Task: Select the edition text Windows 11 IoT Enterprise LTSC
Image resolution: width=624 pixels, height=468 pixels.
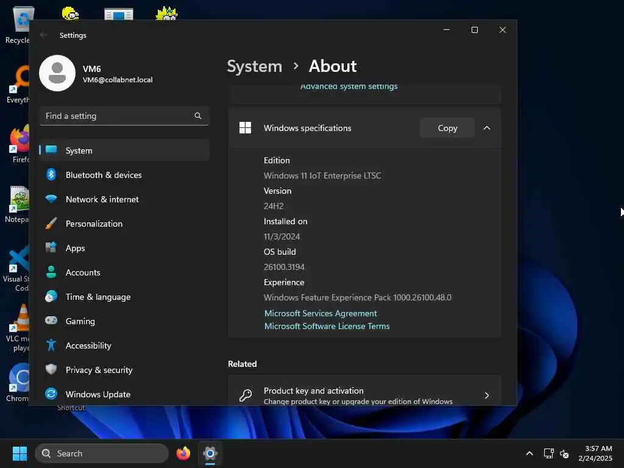Action: pyautogui.click(x=322, y=175)
